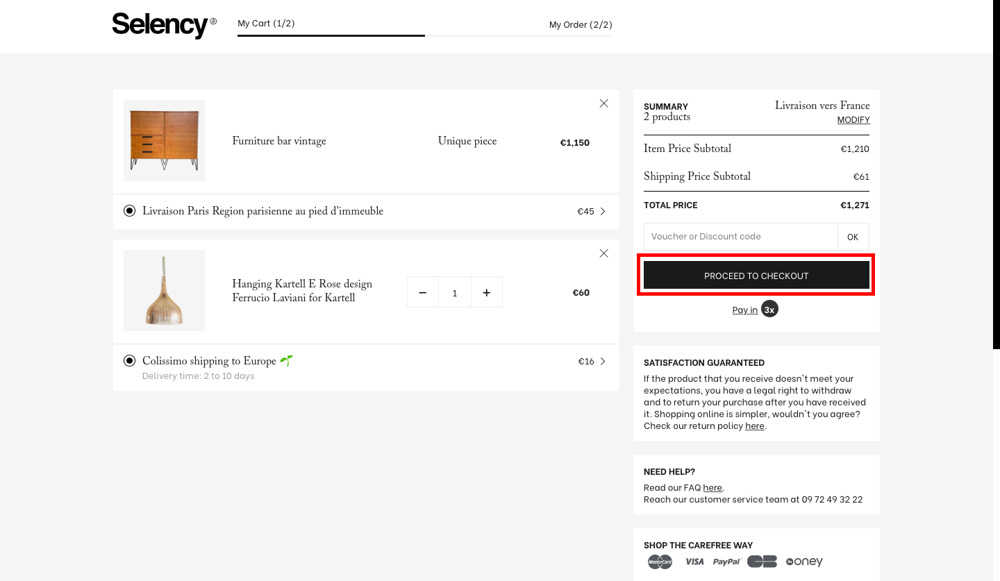
Task: Click the 3x payment badge icon
Action: pos(769,310)
